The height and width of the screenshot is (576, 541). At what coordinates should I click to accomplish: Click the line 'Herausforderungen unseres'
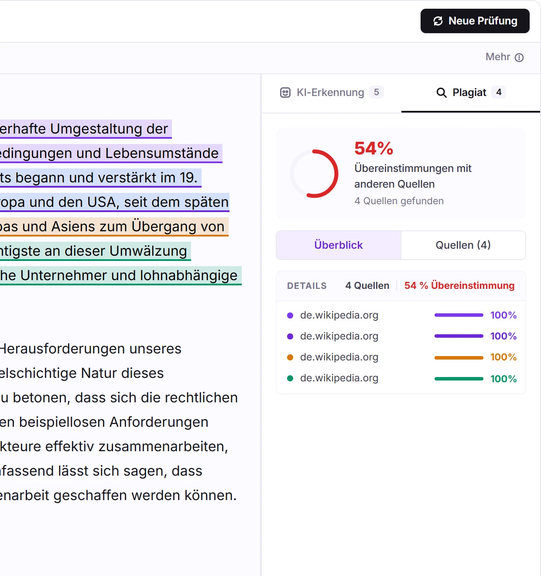click(90, 349)
